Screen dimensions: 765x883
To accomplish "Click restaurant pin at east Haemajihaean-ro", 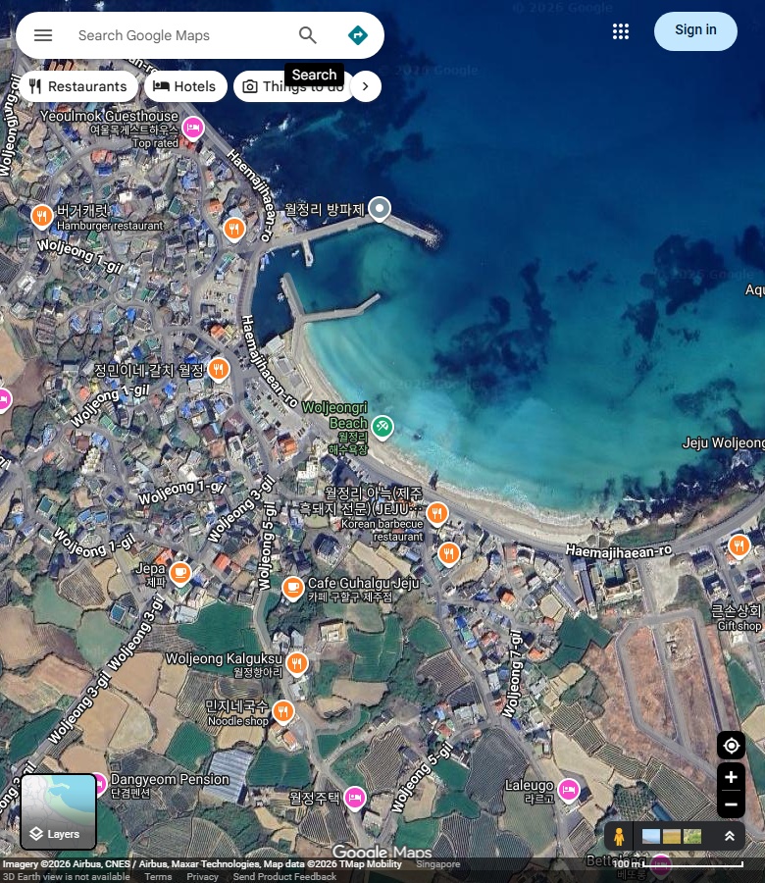I will [739, 545].
